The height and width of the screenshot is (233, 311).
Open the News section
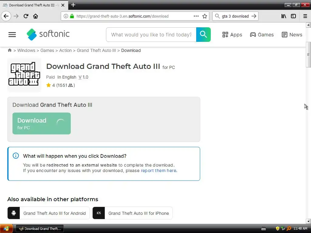click(x=292, y=35)
